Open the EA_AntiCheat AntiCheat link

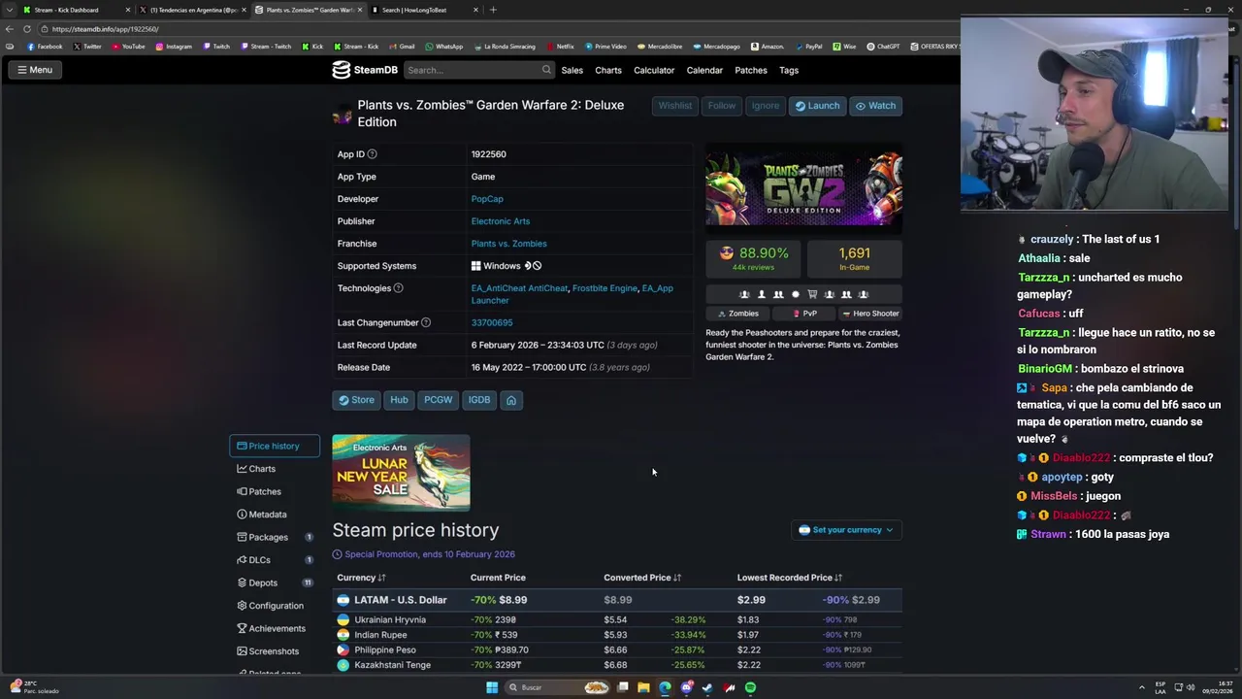(519, 288)
